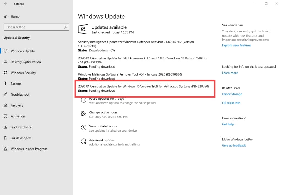This screenshot has height=195, width=282.
Task: Click the KB4528760 cumulative update entry
Action: tap(143, 88)
